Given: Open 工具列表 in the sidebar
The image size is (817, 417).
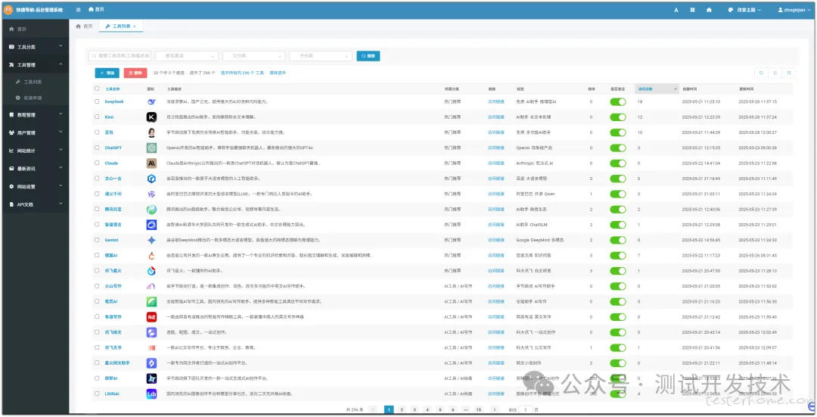Looking at the screenshot, I should [36, 82].
